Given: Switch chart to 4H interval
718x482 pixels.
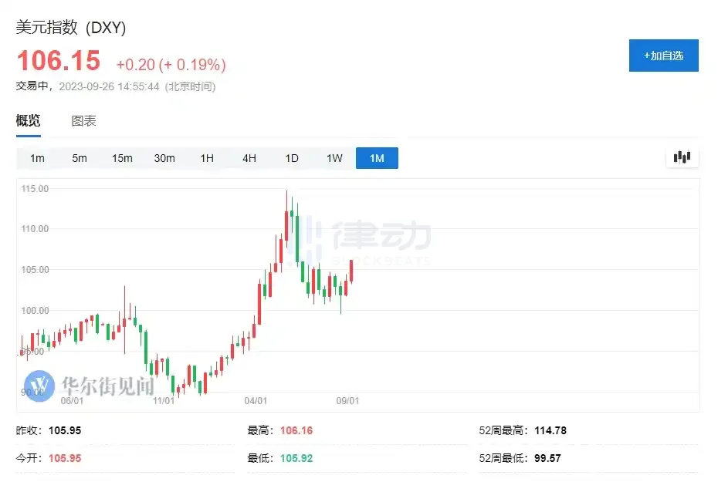Looking at the screenshot, I should click(249, 158).
